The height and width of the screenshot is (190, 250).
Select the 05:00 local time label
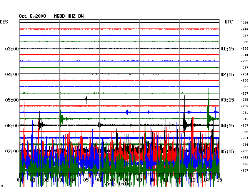pyautogui.click(x=12, y=100)
